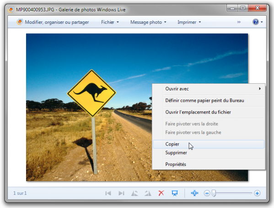Image resolution: width=274 pixels, height=208 pixels.
Task: Open Propriétés from the context menu
Action: coord(209,164)
